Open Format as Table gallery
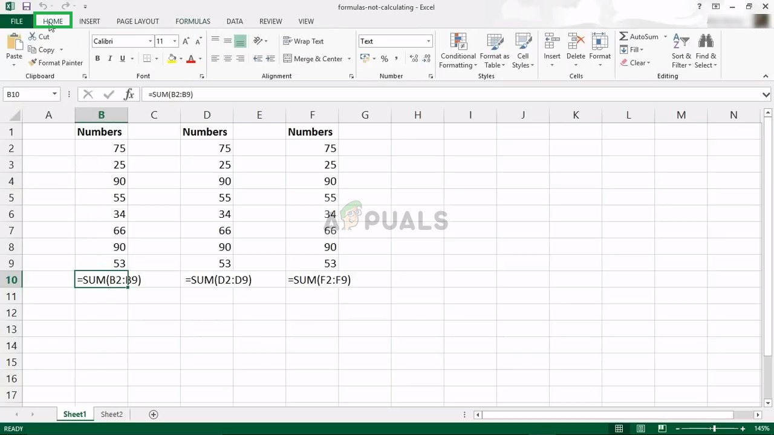Viewport: 774px width, 435px height. click(495, 51)
